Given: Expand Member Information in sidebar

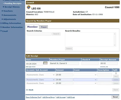Looking at the screenshot, I should [x=12, y=27].
